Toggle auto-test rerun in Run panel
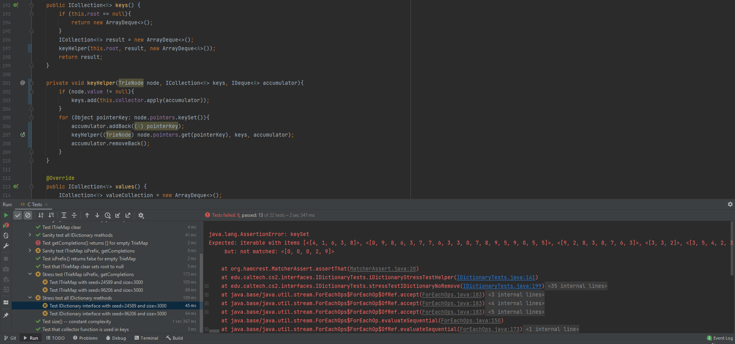The image size is (735, 344). [x=6, y=236]
